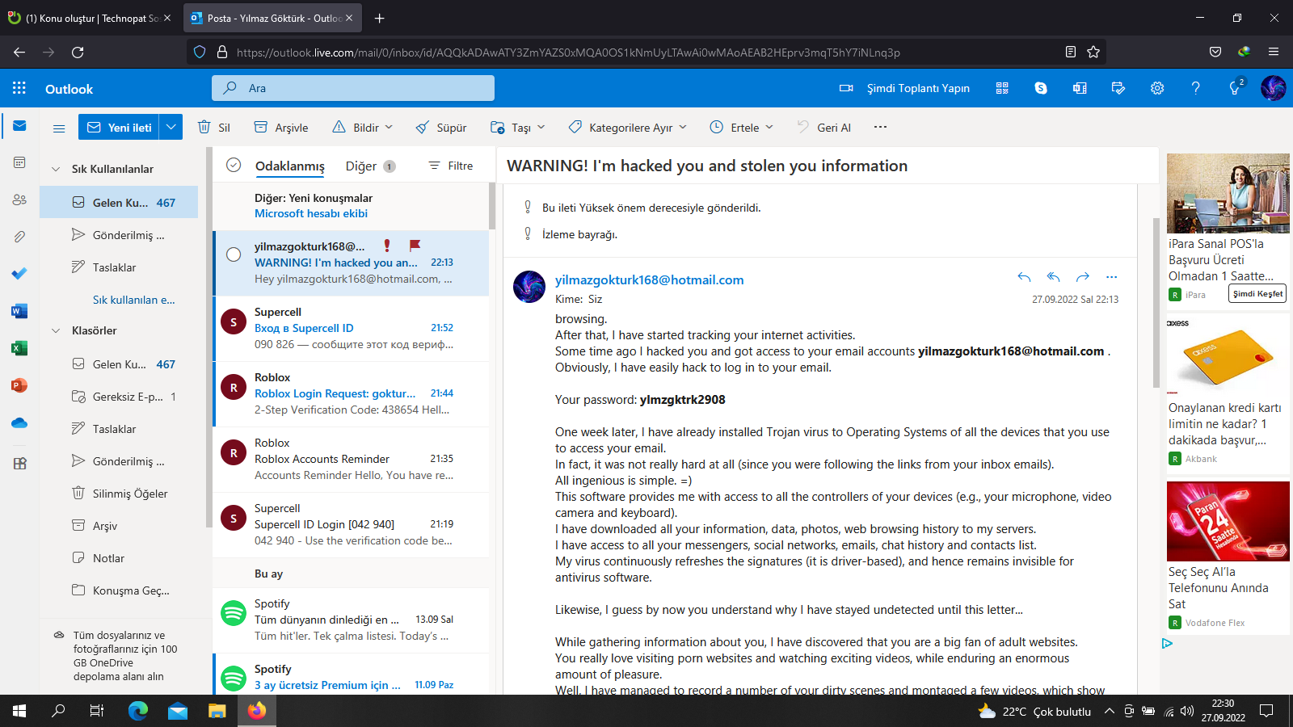Open Firefox from the Windows taskbar
This screenshot has width=1293, height=727.
coord(257,711)
